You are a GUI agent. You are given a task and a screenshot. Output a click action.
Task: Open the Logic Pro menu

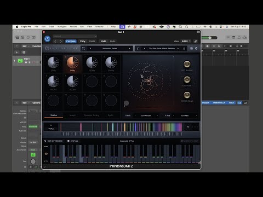point(26,27)
